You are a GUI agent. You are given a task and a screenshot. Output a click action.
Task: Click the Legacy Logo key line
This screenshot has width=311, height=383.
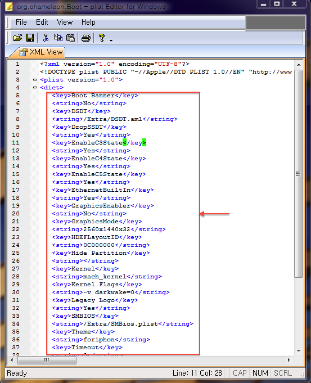95,300
